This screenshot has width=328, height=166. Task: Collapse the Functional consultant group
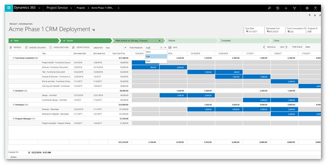pos(14,58)
